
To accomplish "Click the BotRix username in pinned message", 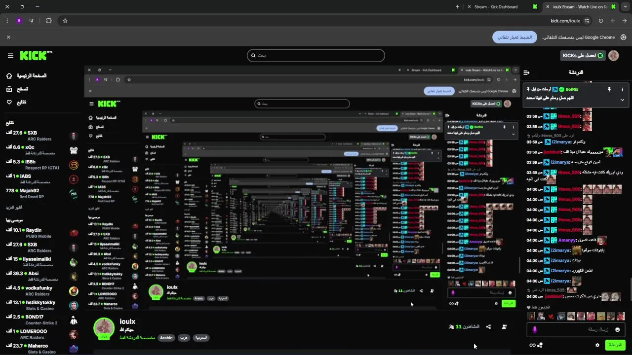I will coord(572,89).
